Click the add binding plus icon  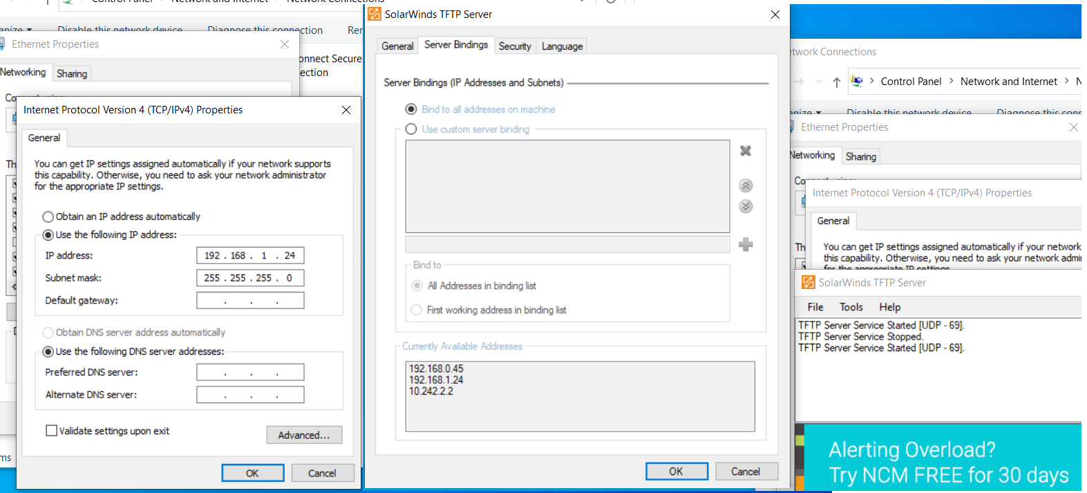pos(746,244)
